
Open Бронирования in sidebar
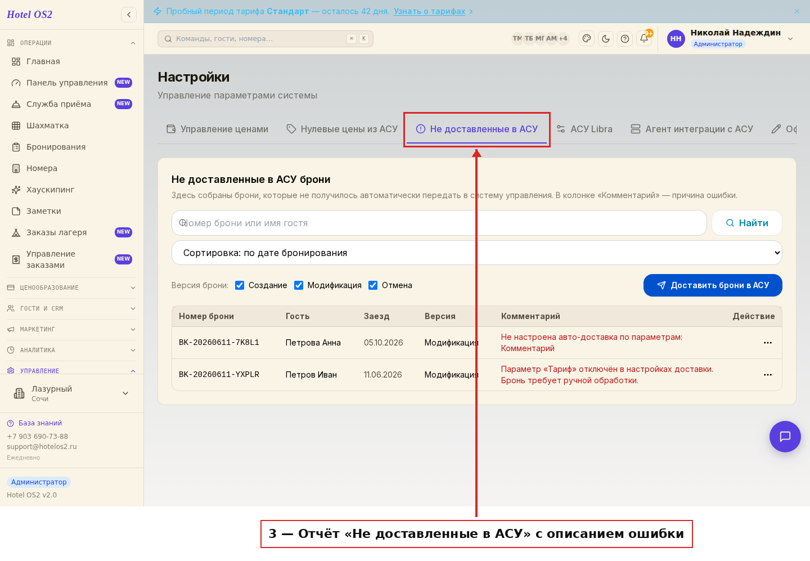coord(72,147)
